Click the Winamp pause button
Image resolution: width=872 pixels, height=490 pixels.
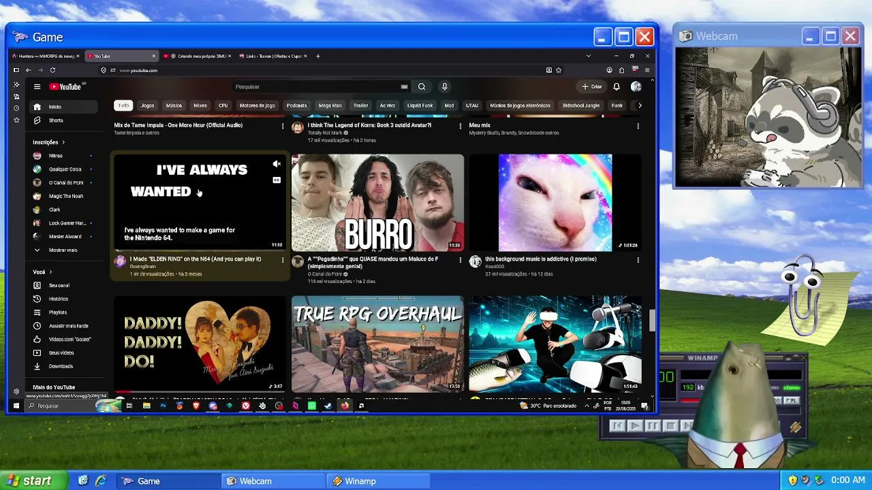tap(653, 426)
